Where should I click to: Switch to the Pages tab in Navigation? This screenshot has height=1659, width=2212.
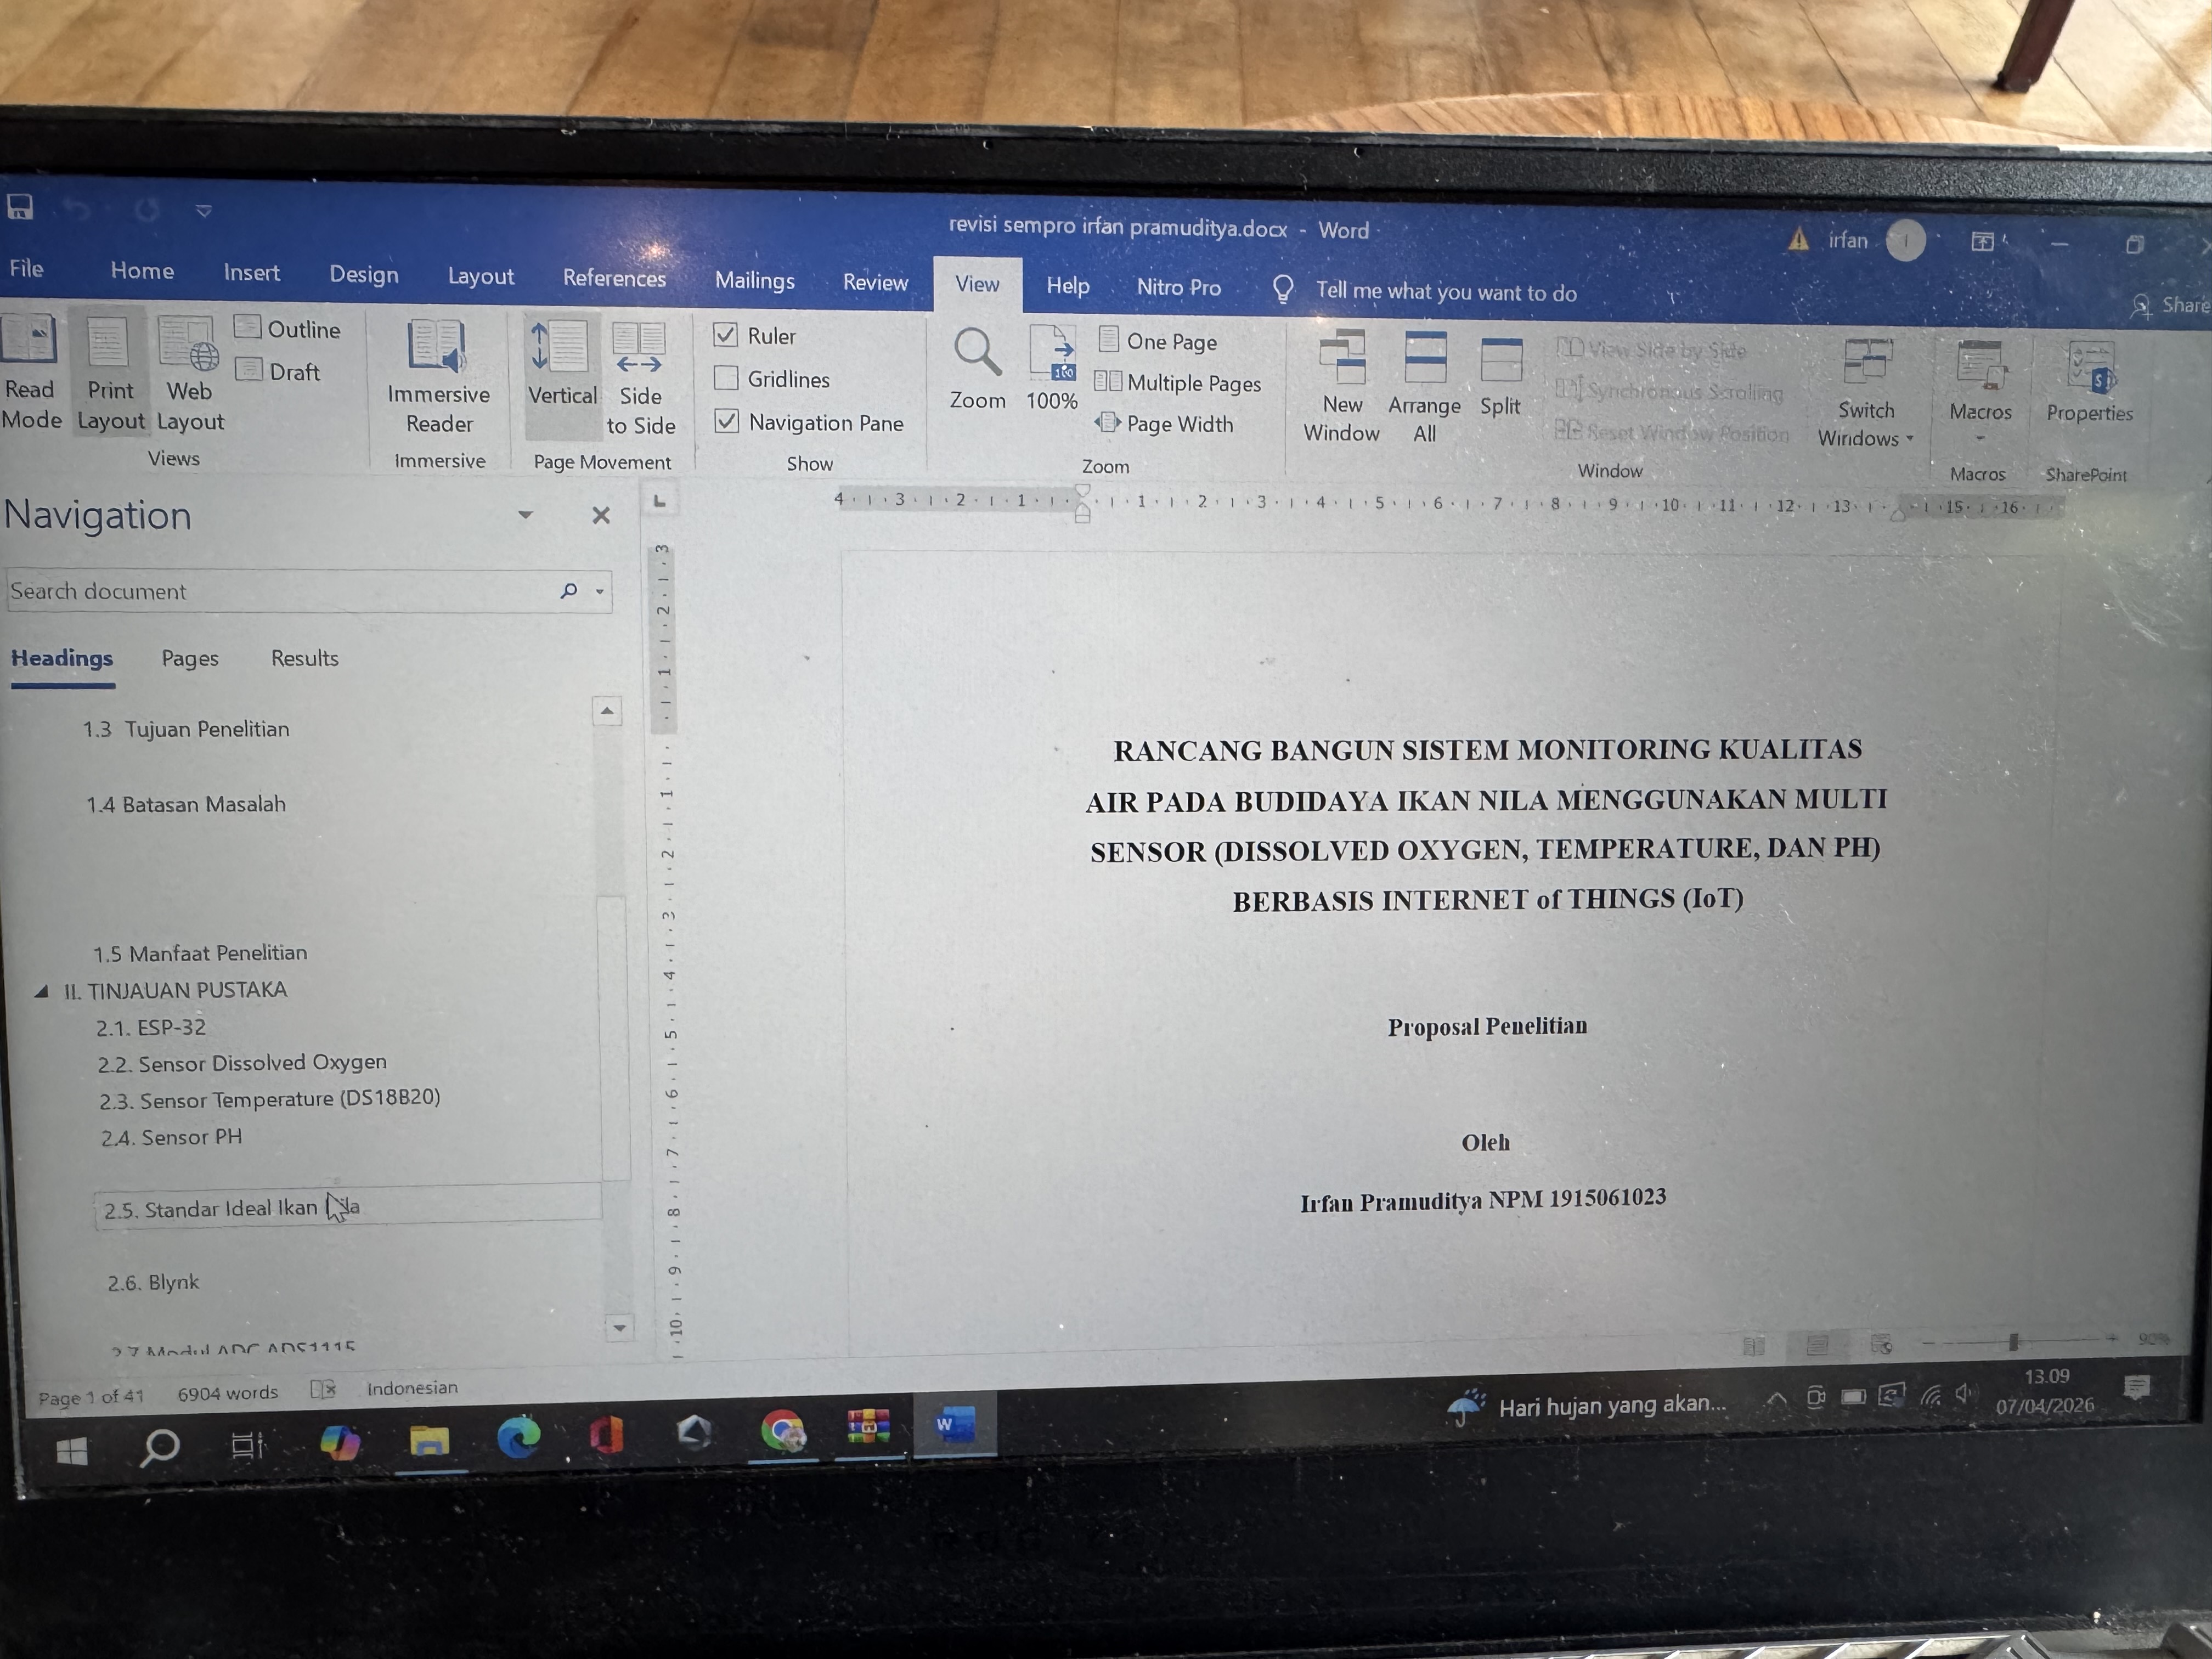(190, 658)
